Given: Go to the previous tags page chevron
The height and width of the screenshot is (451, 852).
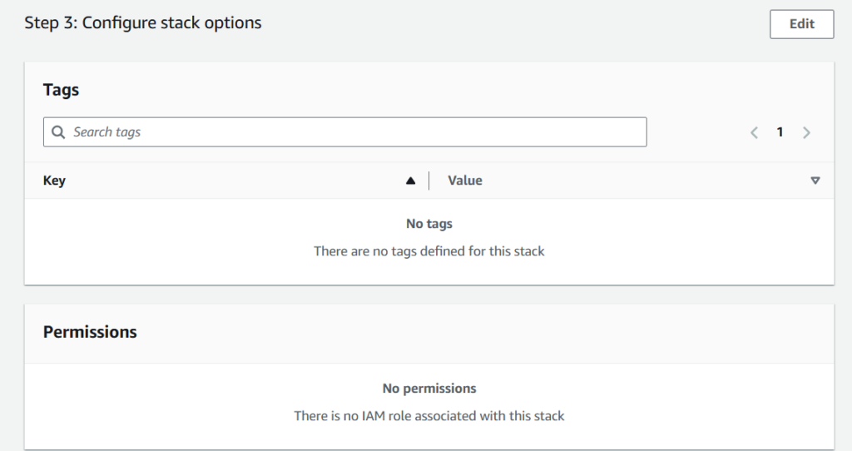Looking at the screenshot, I should click(x=754, y=132).
